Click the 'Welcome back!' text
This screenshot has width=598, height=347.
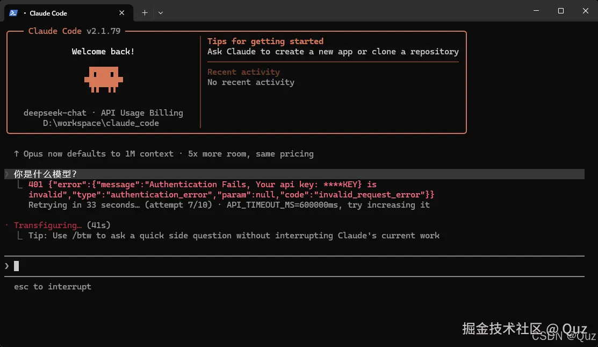pos(103,52)
